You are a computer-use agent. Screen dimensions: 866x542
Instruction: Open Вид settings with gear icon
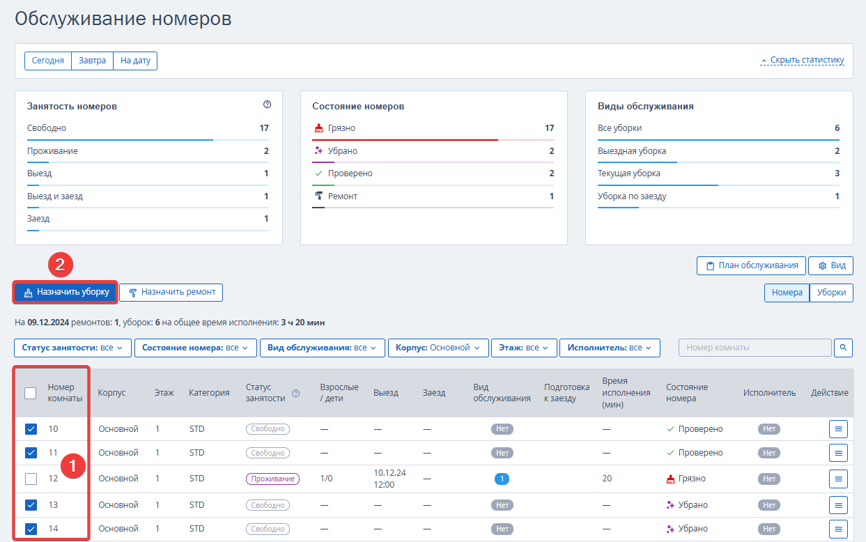(x=830, y=265)
